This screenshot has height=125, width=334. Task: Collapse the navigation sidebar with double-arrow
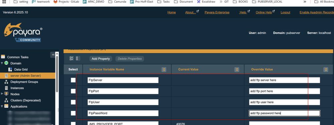pos(53,55)
